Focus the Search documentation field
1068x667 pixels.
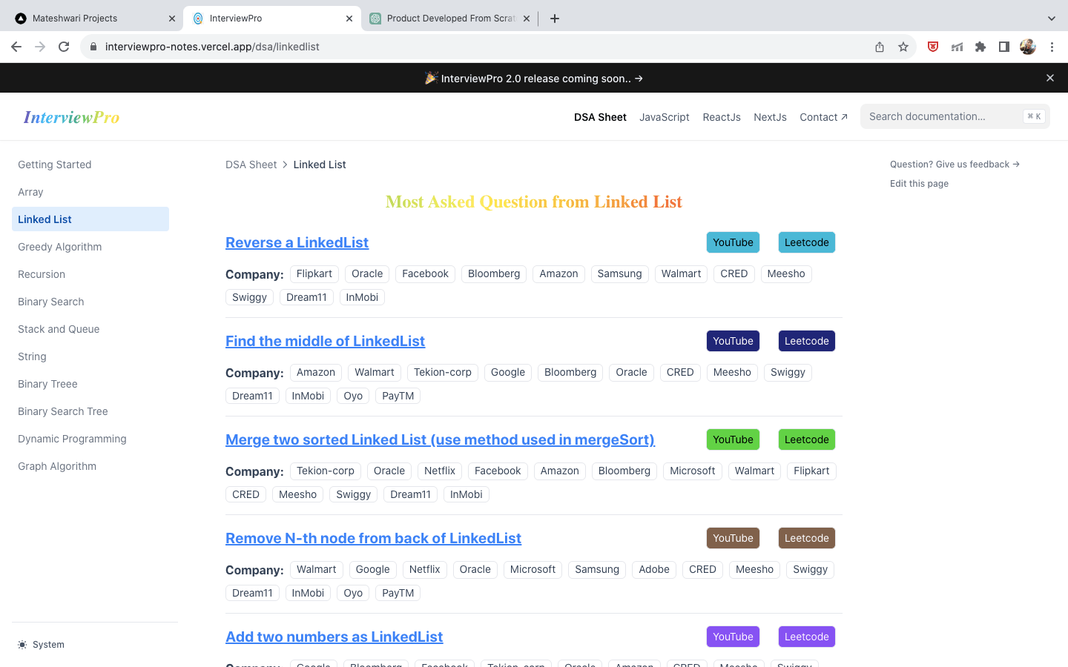955,116
